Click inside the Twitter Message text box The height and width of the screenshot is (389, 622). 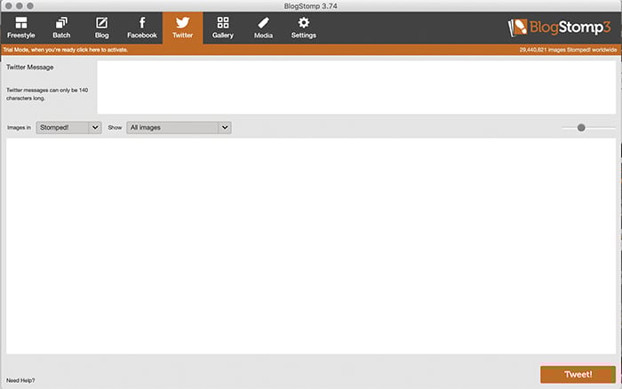click(x=356, y=87)
